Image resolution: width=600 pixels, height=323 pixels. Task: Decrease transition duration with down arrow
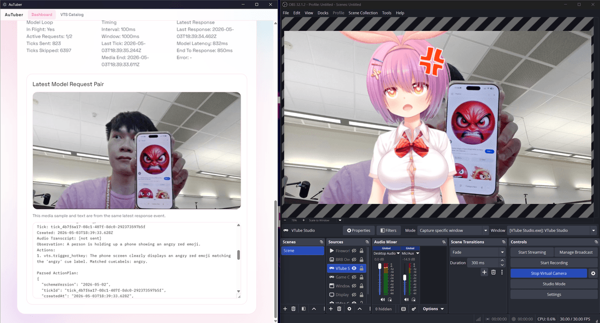502,265
